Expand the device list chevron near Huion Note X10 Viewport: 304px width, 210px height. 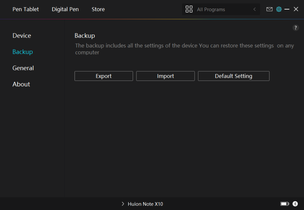[x=123, y=204]
